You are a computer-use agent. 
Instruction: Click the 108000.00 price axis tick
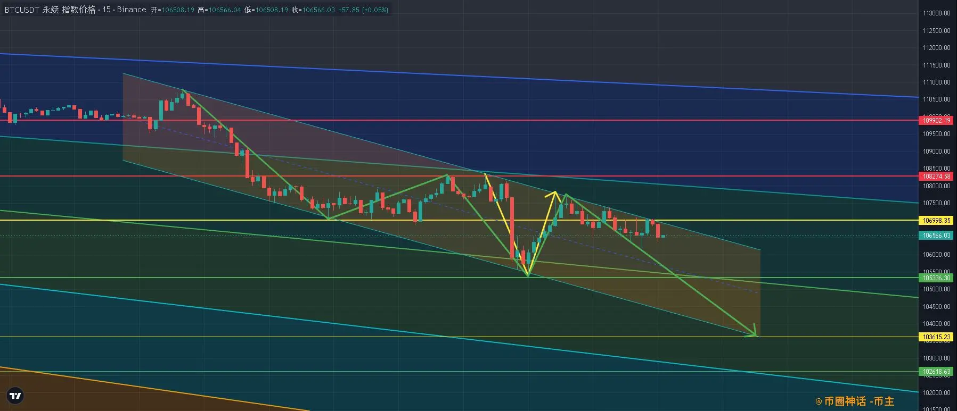(x=937, y=186)
